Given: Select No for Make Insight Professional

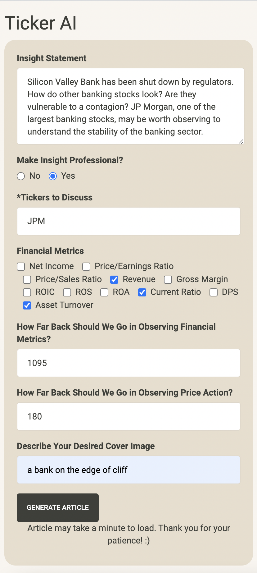Looking at the screenshot, I should tap(21, 176).
